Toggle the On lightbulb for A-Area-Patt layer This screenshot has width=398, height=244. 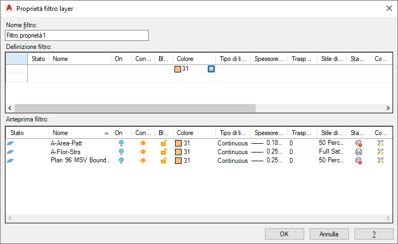click(x=122, y=143)
